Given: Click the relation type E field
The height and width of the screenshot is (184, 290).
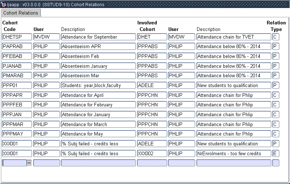Looking at the screenshot, I should [x=276, y=153].
